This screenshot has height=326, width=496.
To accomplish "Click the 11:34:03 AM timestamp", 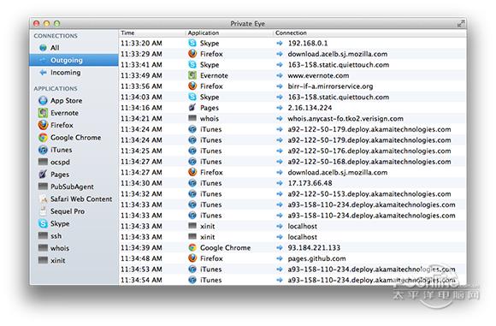I will pos(141,98).
